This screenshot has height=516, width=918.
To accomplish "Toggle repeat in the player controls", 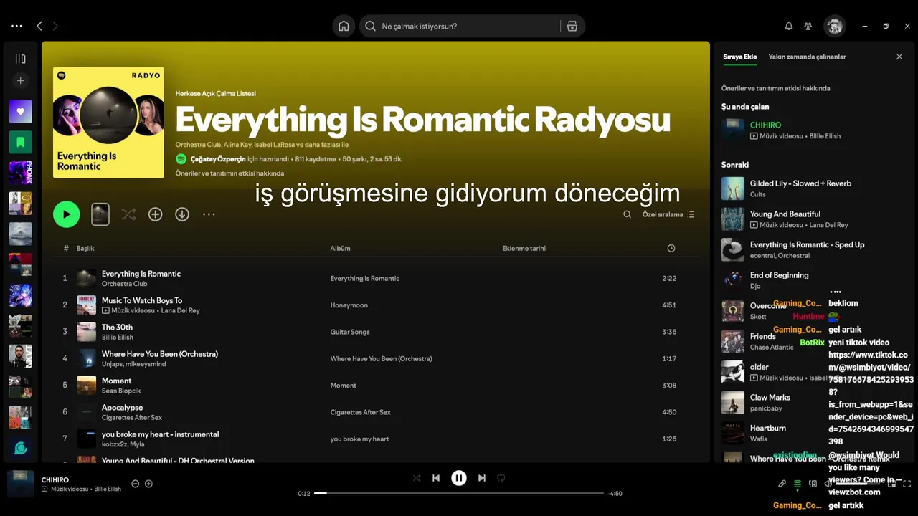I will (x=501, y=478).
